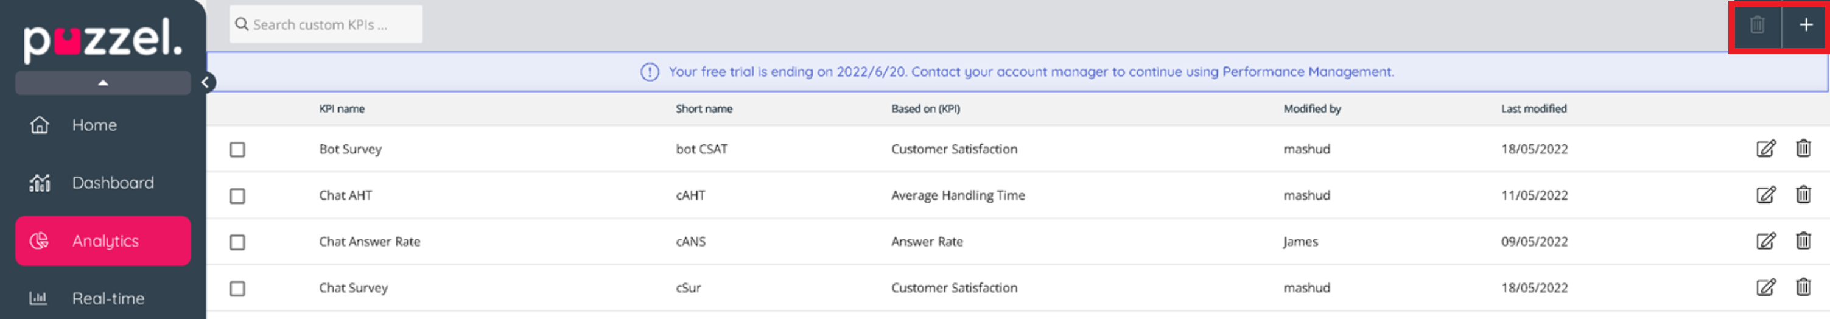This screenshot has height=319, width=1830.
Task: Delete the Chat Answer Rate KPI
Action: pyautogui.click(x=1803, y=241)
